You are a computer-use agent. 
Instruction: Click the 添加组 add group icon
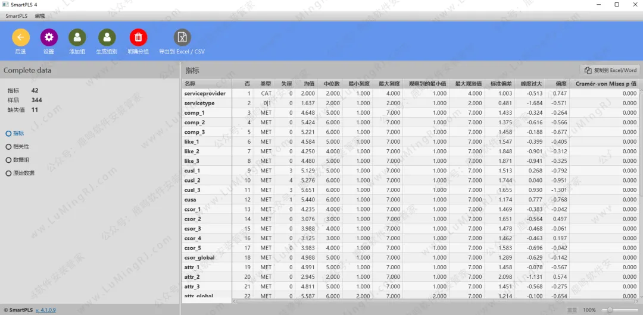(x=77, y=37)
